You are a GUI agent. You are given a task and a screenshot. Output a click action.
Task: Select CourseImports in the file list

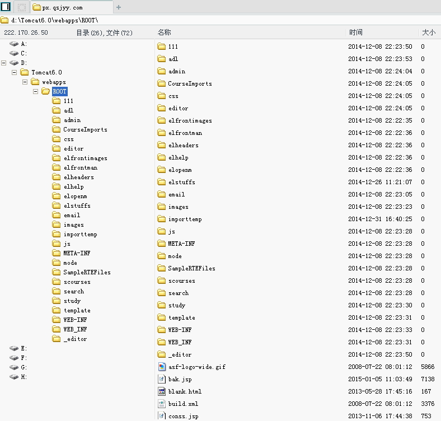tap(190, 83)
